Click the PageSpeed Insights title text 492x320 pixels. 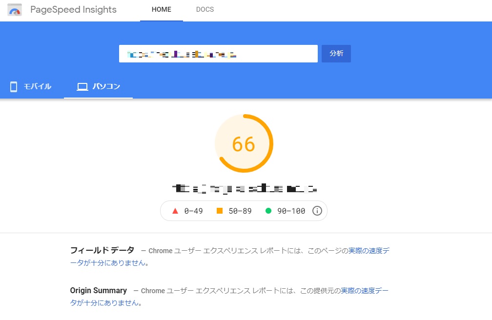click(x=73, y=10)
